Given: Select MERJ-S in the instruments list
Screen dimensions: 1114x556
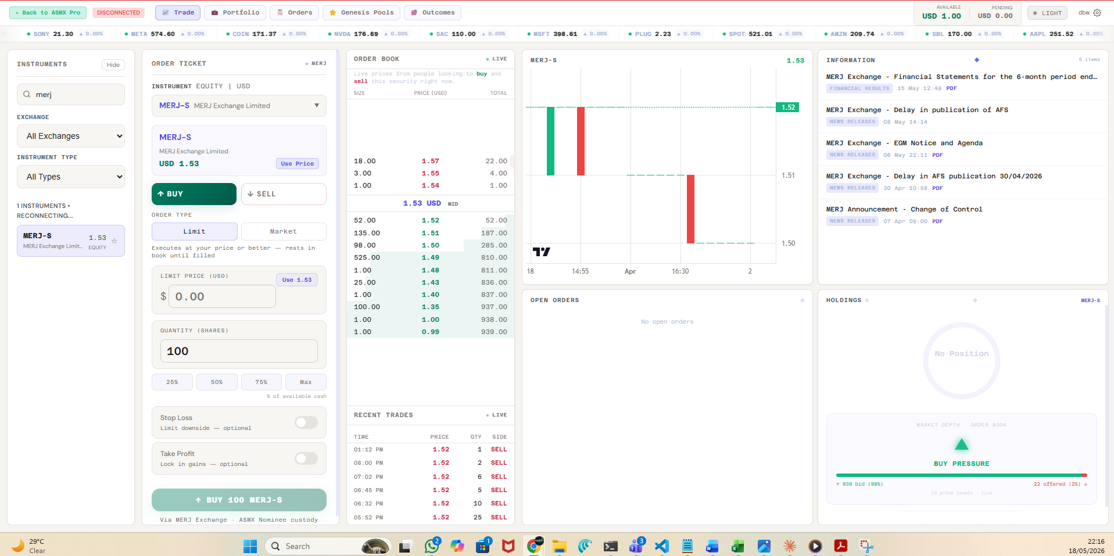Looking at the screenshot, I should pyautogui.click(x=71, y=241).
